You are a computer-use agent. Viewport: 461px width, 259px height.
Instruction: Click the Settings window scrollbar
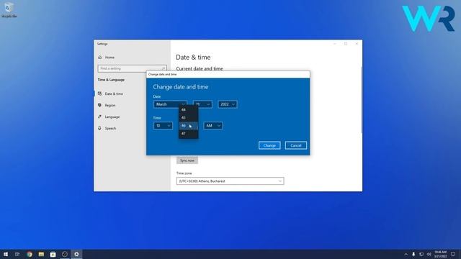(361, 100)
